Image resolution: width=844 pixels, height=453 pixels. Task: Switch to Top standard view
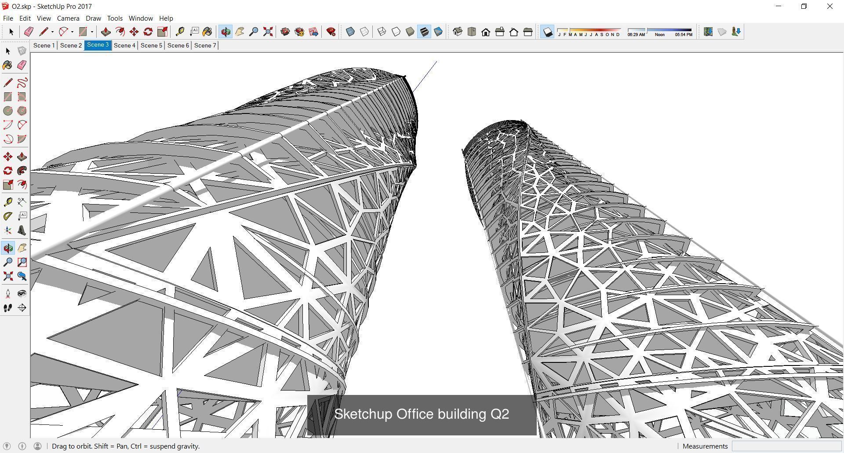point(472,32)
